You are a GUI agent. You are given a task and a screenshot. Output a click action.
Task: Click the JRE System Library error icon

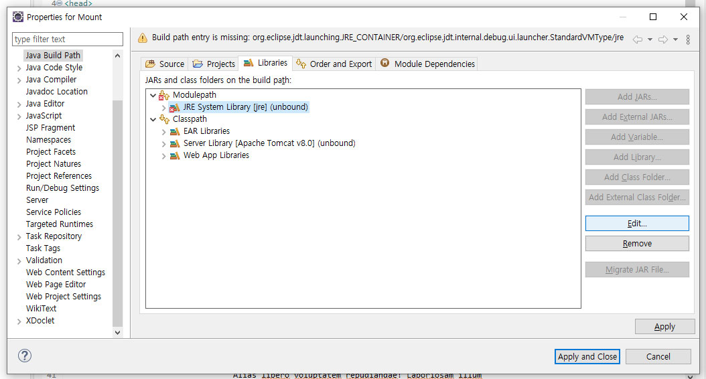(x=174, y=107)
